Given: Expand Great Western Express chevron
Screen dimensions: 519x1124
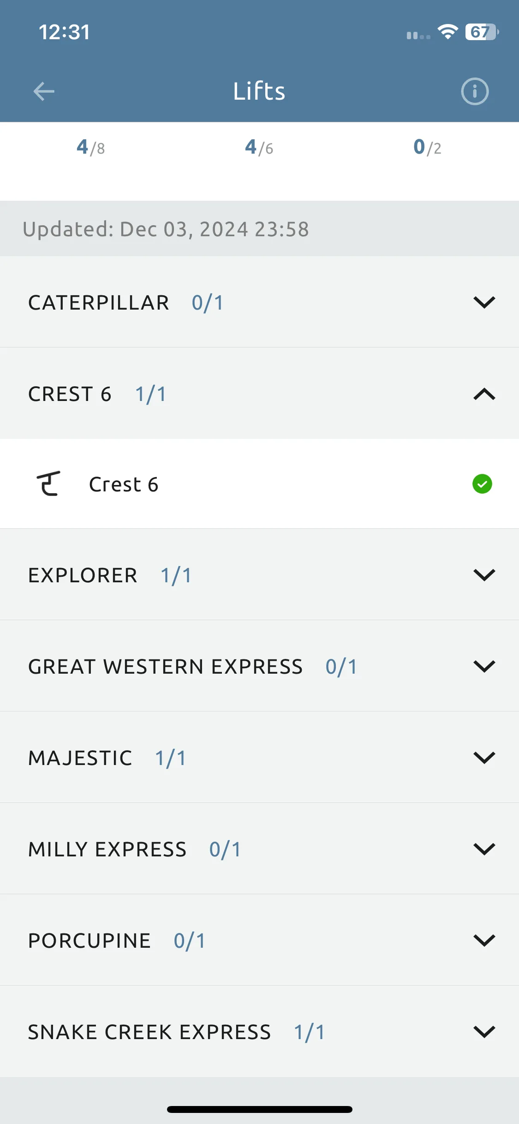Looking at the screenshot, I should tap(484, 666).
